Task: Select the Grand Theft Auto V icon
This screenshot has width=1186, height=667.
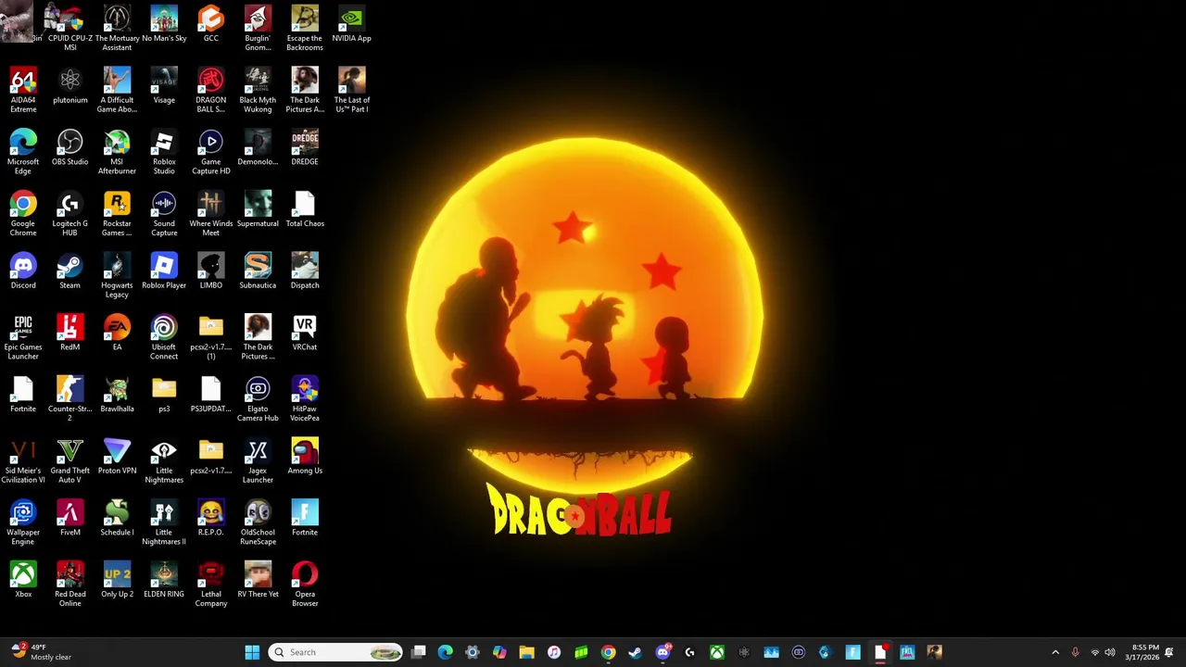Action: click(70, 460)
